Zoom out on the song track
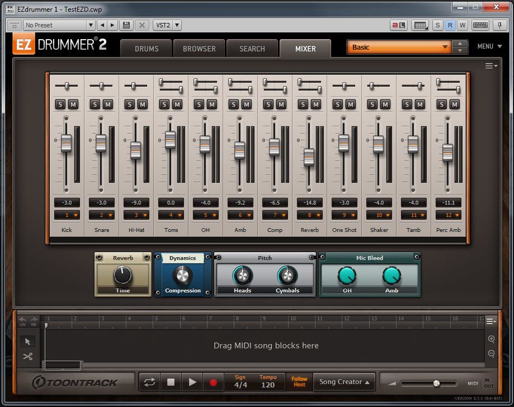This screenshot has width=514, height=407. pos(491,353)
